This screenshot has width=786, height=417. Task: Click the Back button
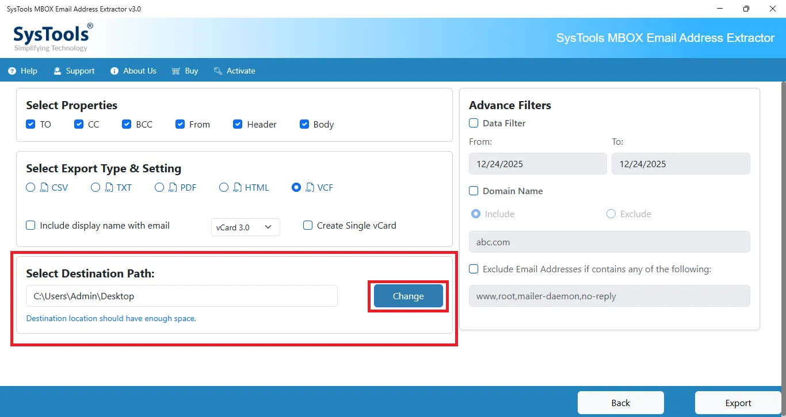(621, 403)
